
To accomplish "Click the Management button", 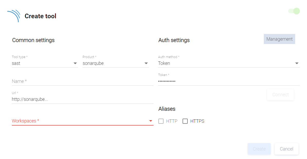I will [279, 39].
